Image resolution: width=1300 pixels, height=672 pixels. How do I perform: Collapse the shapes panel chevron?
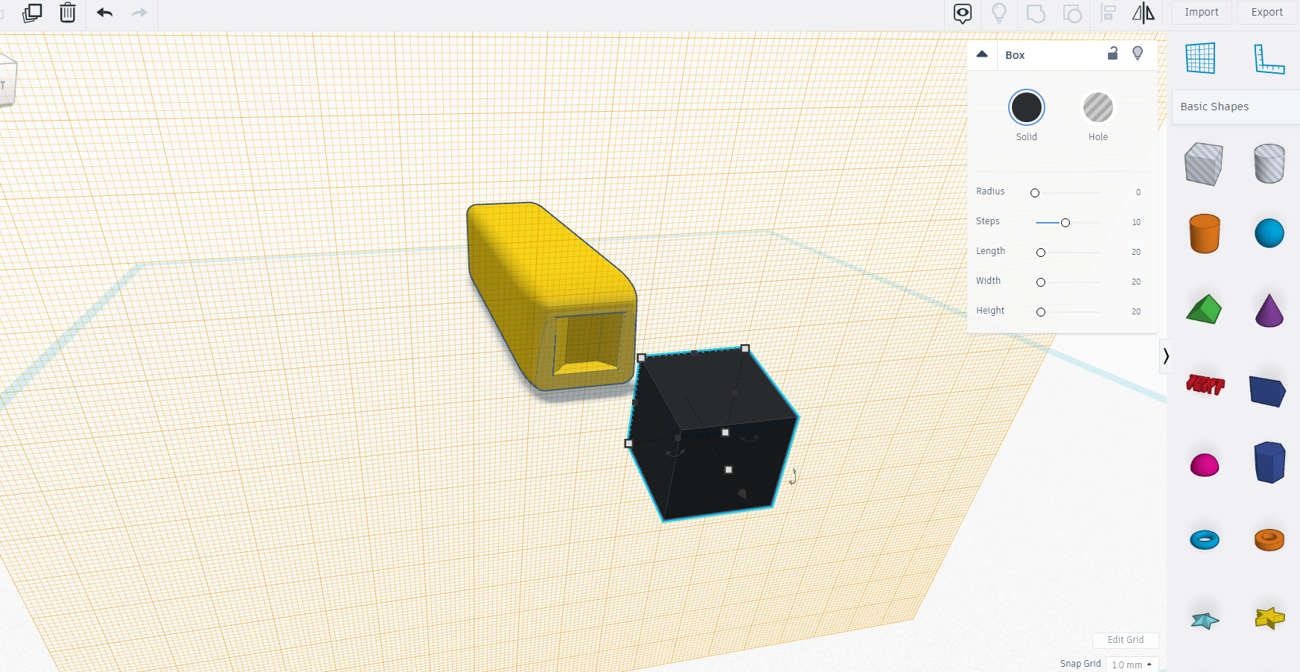pos(1166,356)
